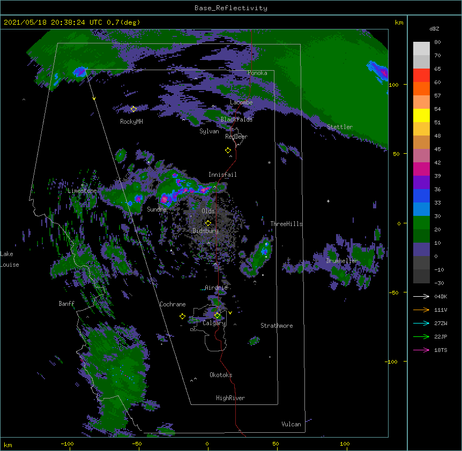Image resolution: width=462 pixels, height=451 pixels.
Task: Click the Calgary city label
Action: pos(214,323)
